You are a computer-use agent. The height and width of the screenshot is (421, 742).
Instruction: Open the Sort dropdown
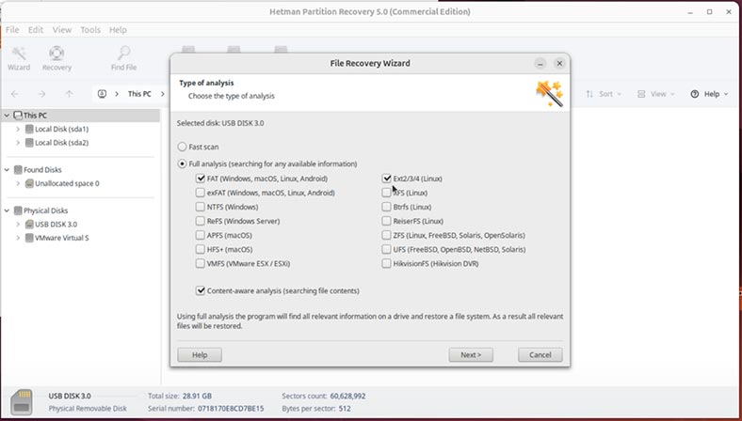coord(604,94)
